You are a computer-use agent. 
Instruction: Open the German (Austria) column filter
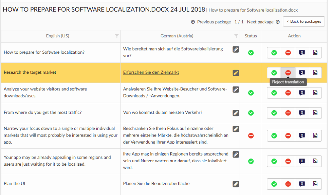(236, 36)
